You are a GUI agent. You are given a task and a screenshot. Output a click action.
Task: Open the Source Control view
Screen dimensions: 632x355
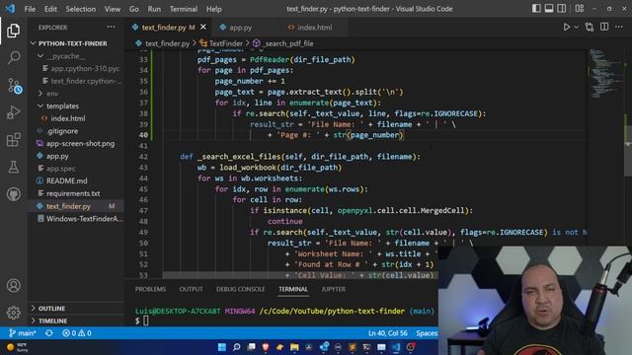(14, 86)
